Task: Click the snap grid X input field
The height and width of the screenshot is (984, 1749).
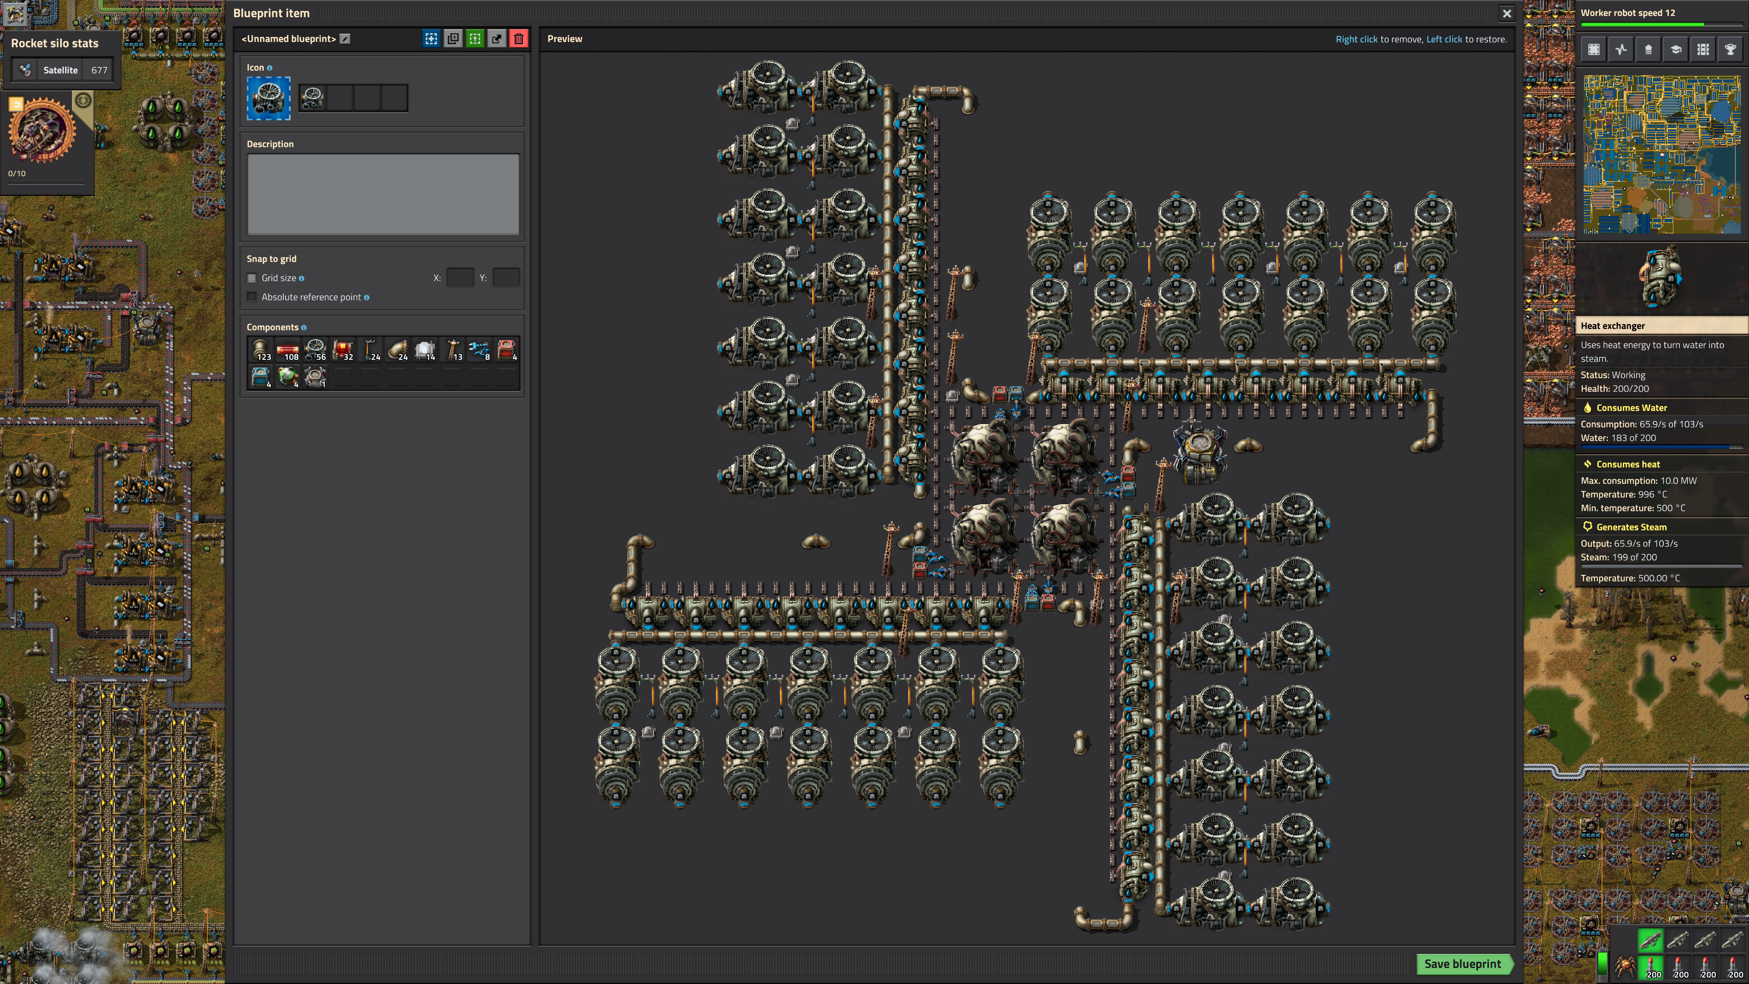Action: [x=460, y=278]
